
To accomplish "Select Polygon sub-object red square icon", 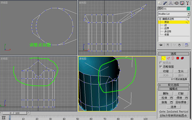I will 178,58.
